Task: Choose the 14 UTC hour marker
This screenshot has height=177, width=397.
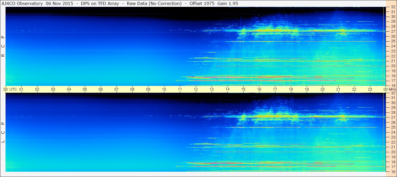Action: pyautogui.click(x=227, y=89)
